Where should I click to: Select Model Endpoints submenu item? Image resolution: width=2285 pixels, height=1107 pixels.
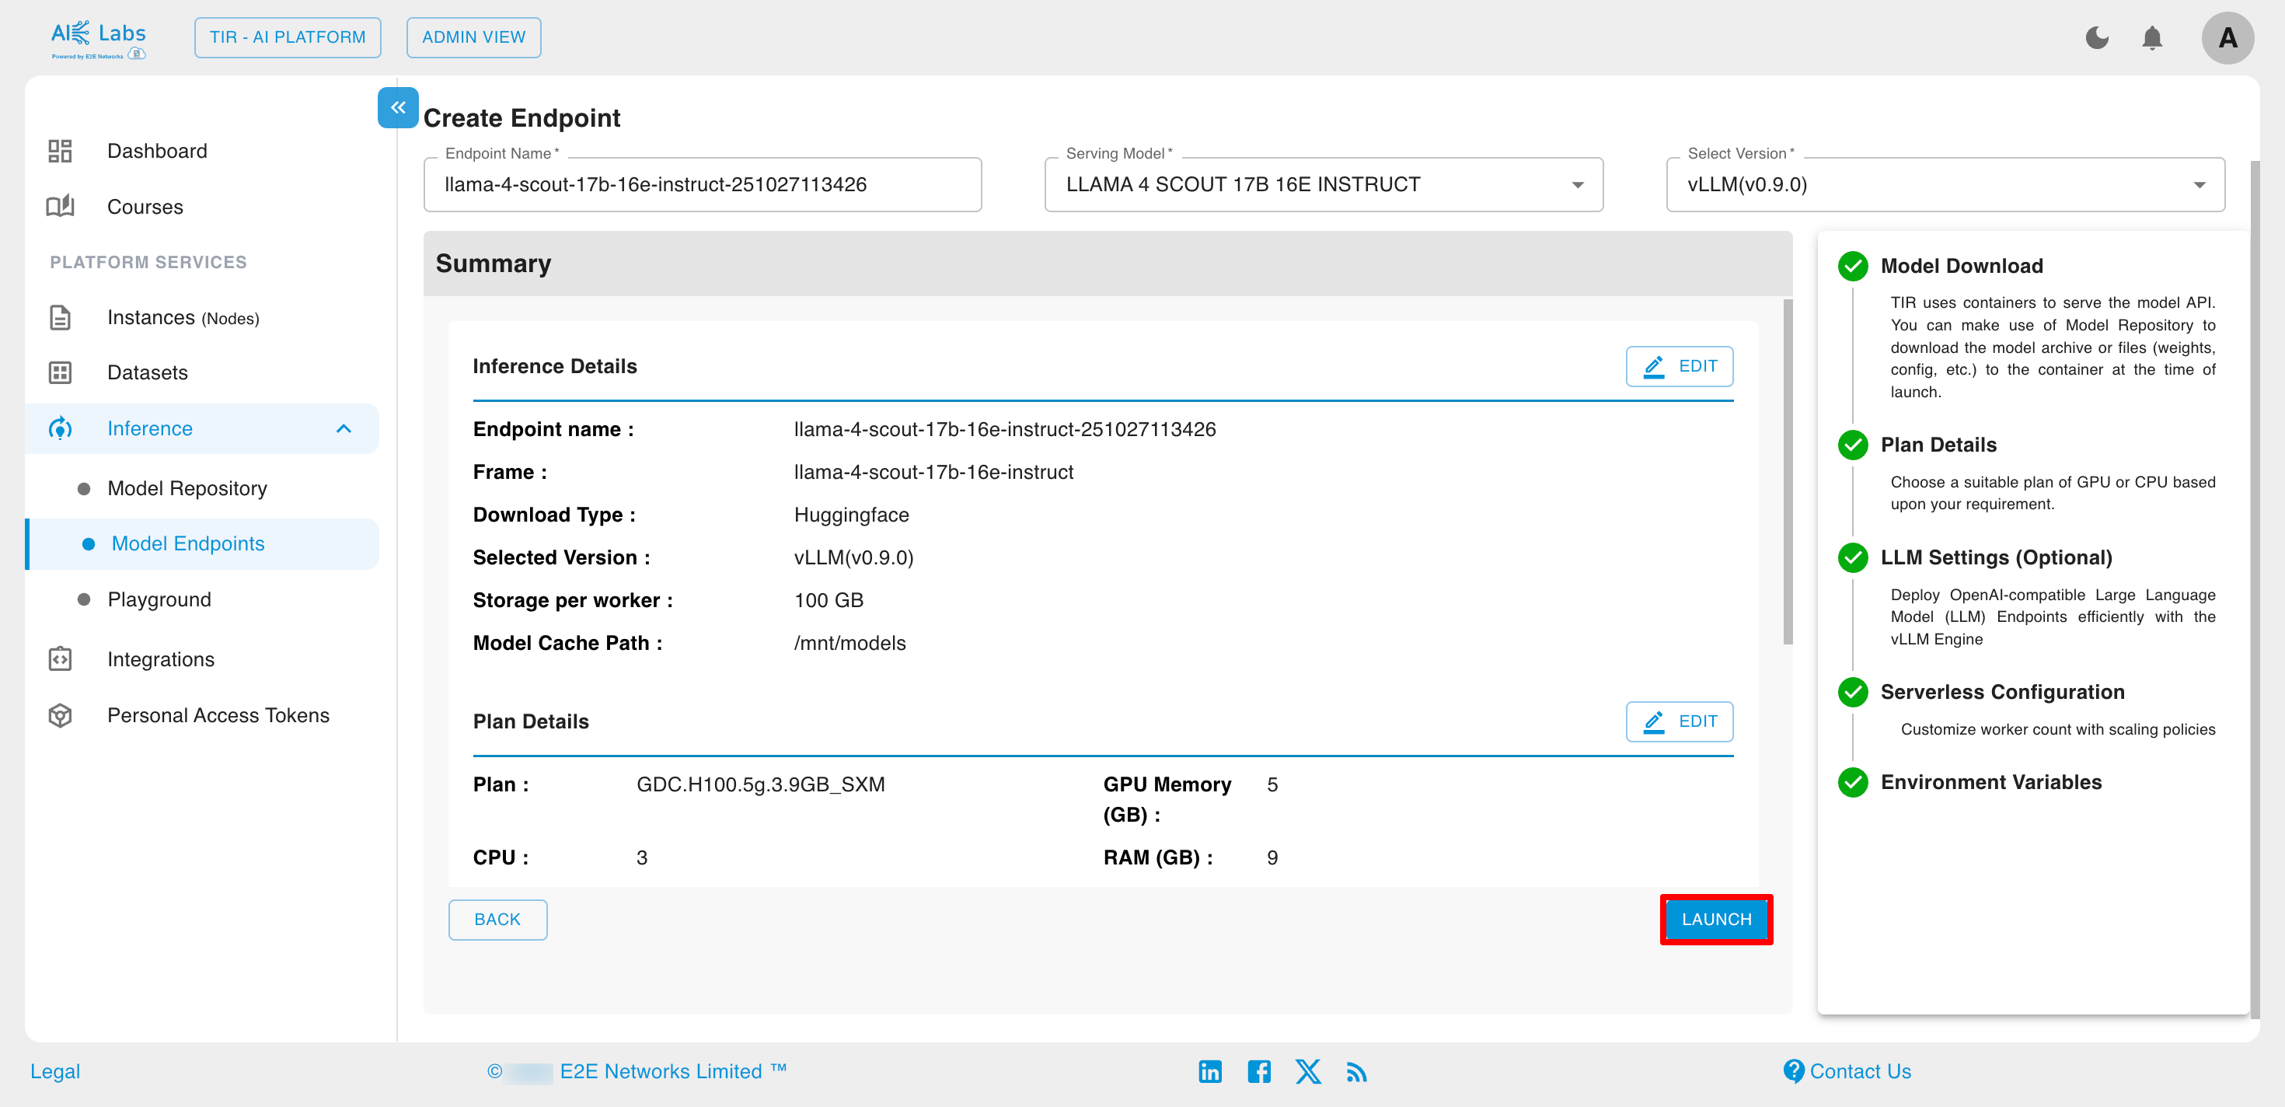(x=202, y=543)
